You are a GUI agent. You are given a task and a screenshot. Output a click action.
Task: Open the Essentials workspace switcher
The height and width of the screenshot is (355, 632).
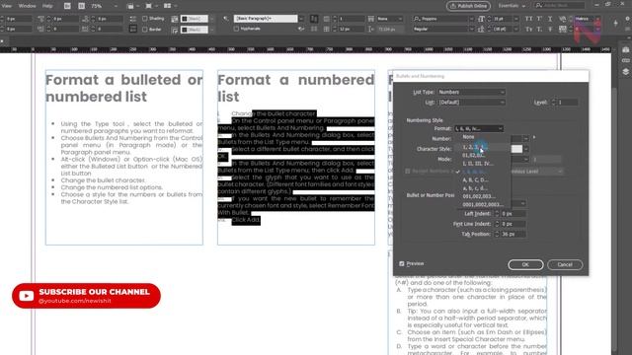pos(512,6)
